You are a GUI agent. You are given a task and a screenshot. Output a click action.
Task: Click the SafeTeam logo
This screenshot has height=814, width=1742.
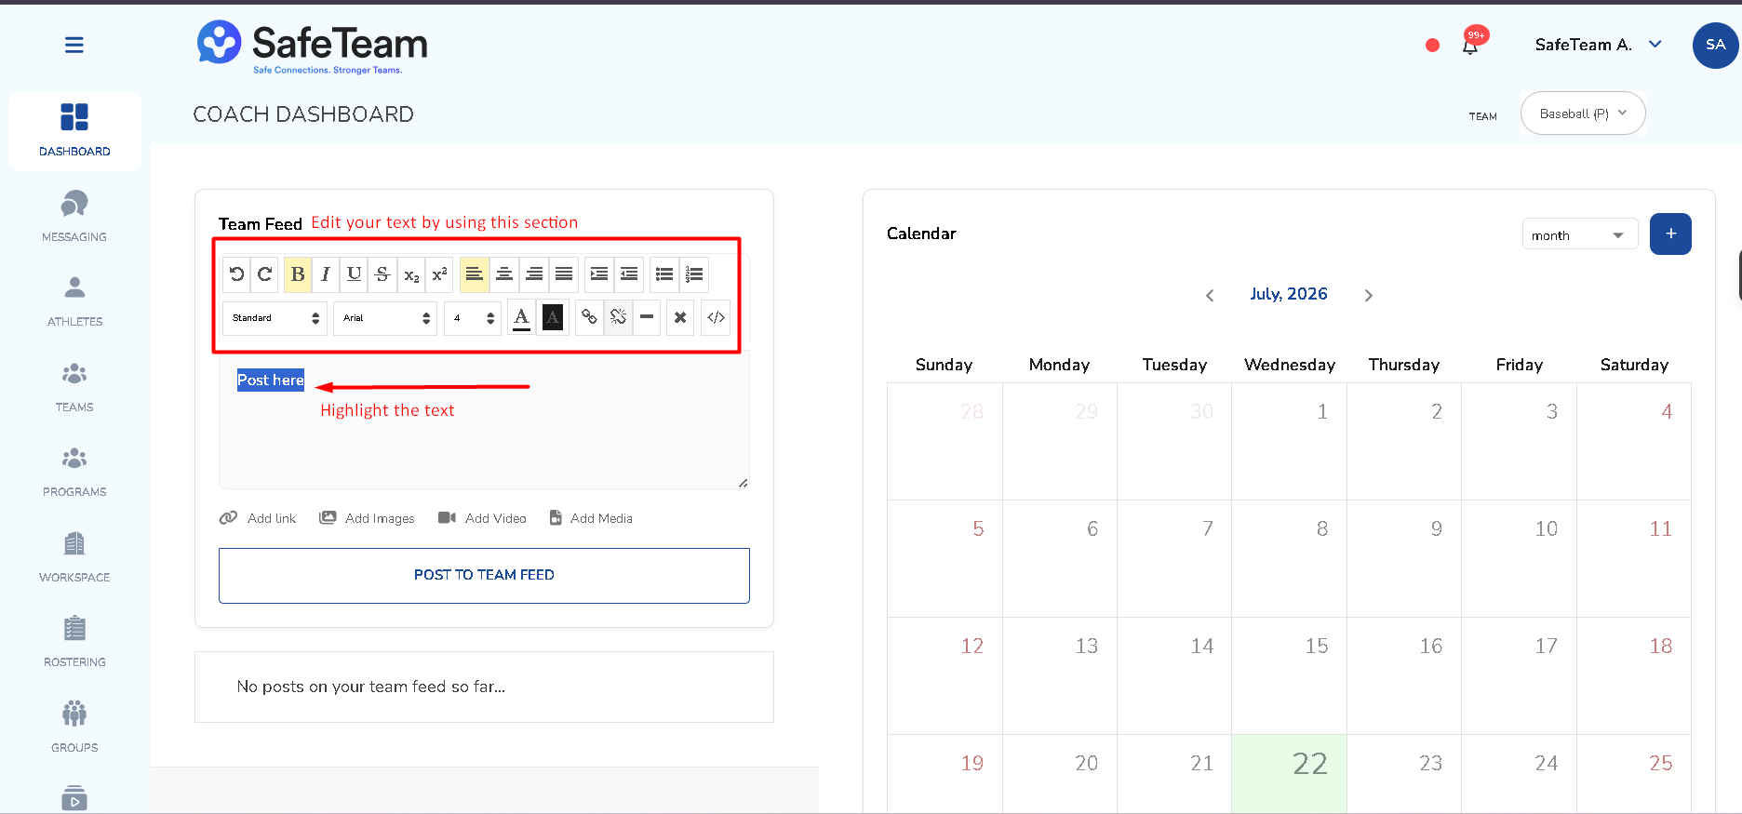click(313, 46)
